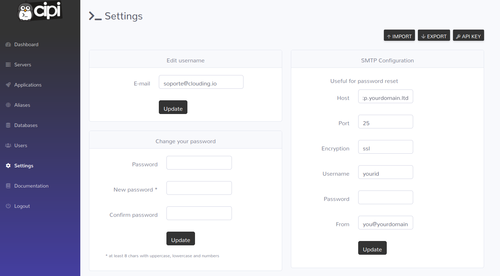500x276 pixels.
Task: Click Update under Change your password
Action: [181, 238]
